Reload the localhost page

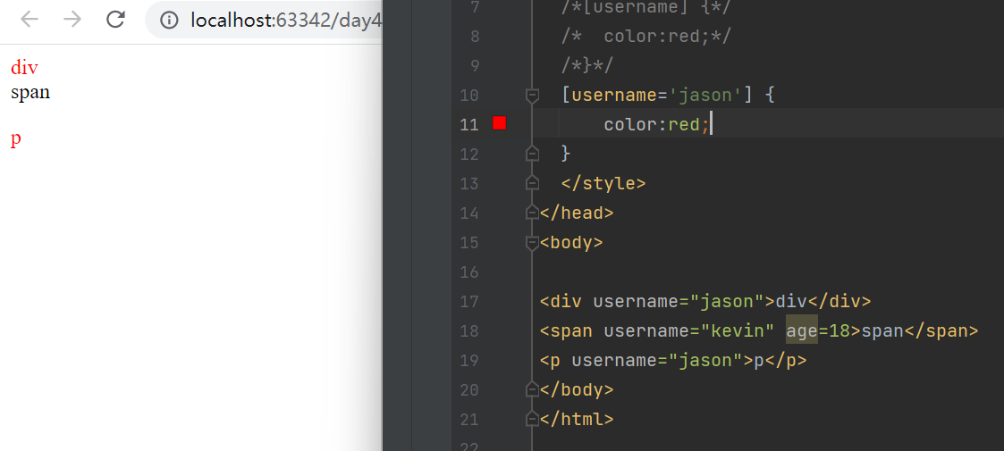[x=115, y=20]
